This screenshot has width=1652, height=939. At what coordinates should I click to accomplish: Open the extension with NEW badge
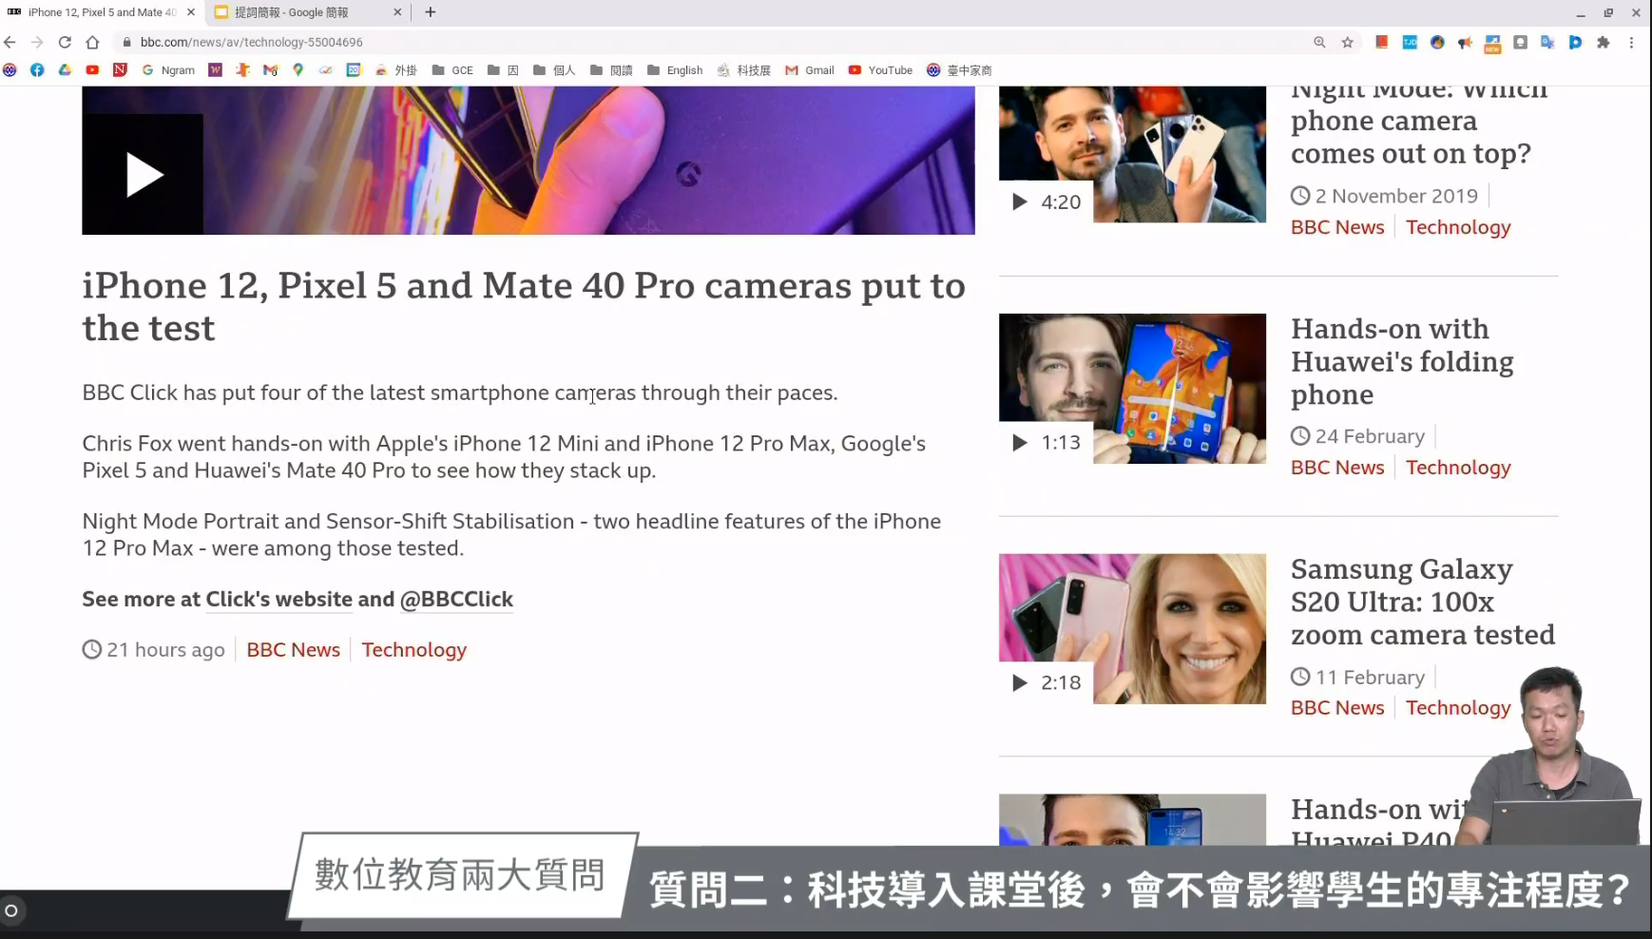(x=1492, y=43)
